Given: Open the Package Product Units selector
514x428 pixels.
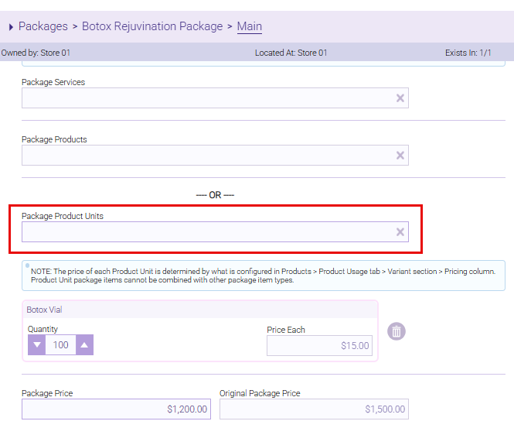Looking at the screenshot, I should pos(205,232).
